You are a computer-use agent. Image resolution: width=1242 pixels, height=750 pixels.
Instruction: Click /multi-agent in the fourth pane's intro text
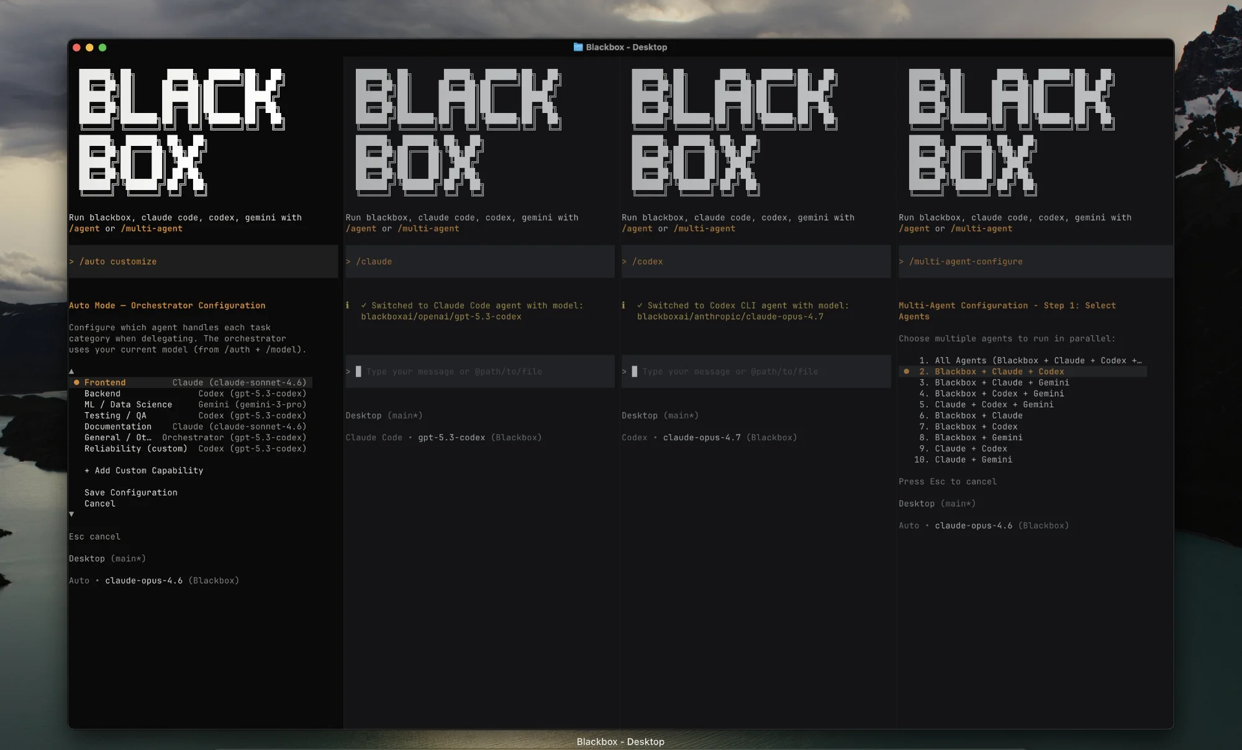coord(981,228)
